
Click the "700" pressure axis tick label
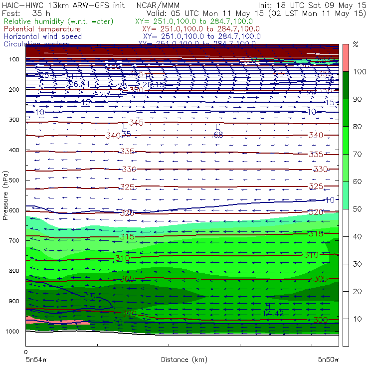14,240
